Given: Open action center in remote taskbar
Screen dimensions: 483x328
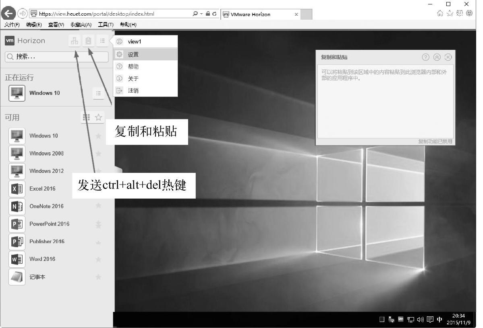Looking at the screenshot, I should 430,320.
